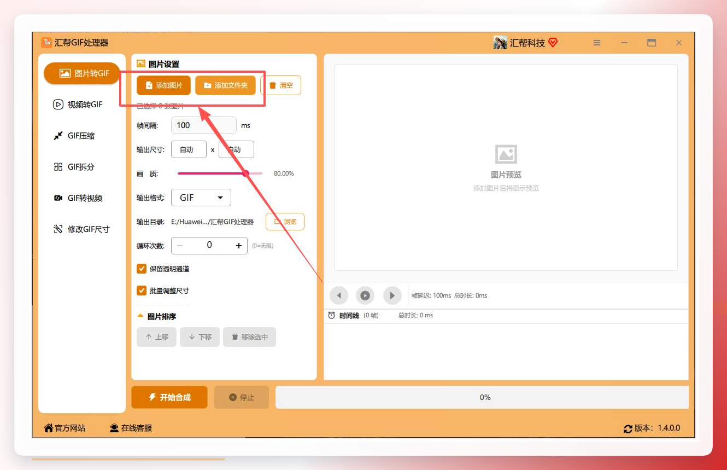
Task: Click the image preview placeholder icon
Action: [506, 154]
